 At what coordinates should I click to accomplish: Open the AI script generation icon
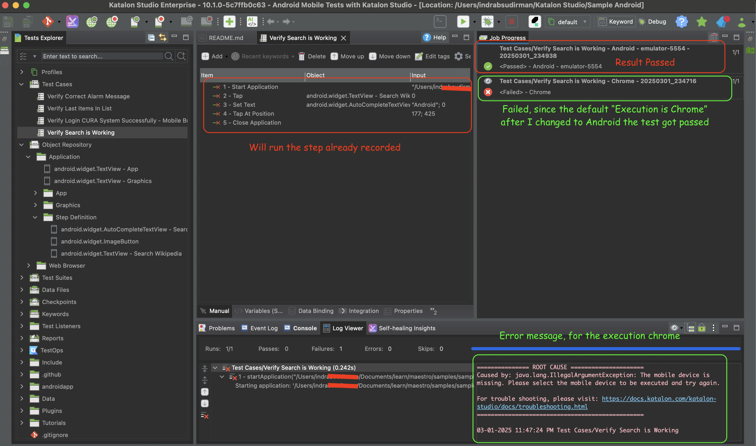click(x=252, y=22)
